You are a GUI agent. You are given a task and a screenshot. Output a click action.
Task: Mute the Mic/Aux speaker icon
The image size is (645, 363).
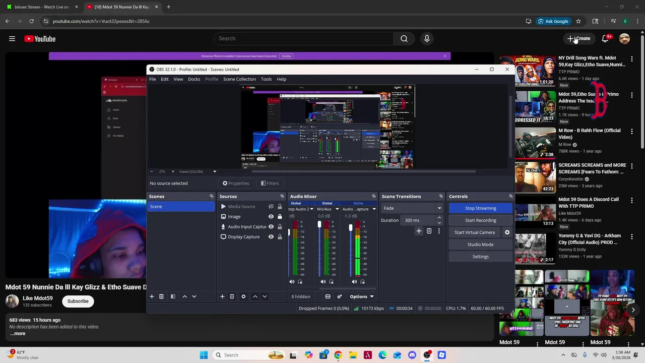[323, 282]
